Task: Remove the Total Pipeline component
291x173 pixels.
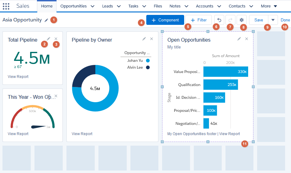Action: [56, 39]
